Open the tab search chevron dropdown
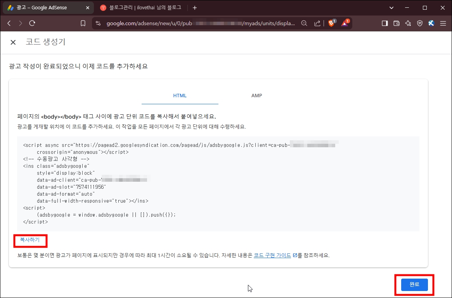The image size is (452, 298). coord(391,7)
